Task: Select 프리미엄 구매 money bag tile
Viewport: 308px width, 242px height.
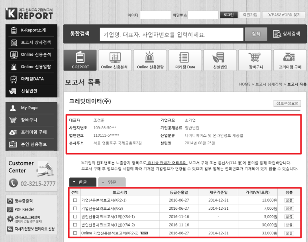Action: click(290, 60)
